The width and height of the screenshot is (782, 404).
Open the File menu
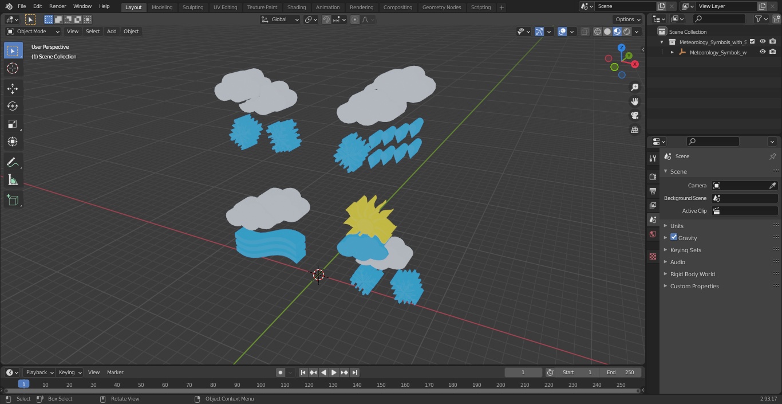(x=22, y=6)
